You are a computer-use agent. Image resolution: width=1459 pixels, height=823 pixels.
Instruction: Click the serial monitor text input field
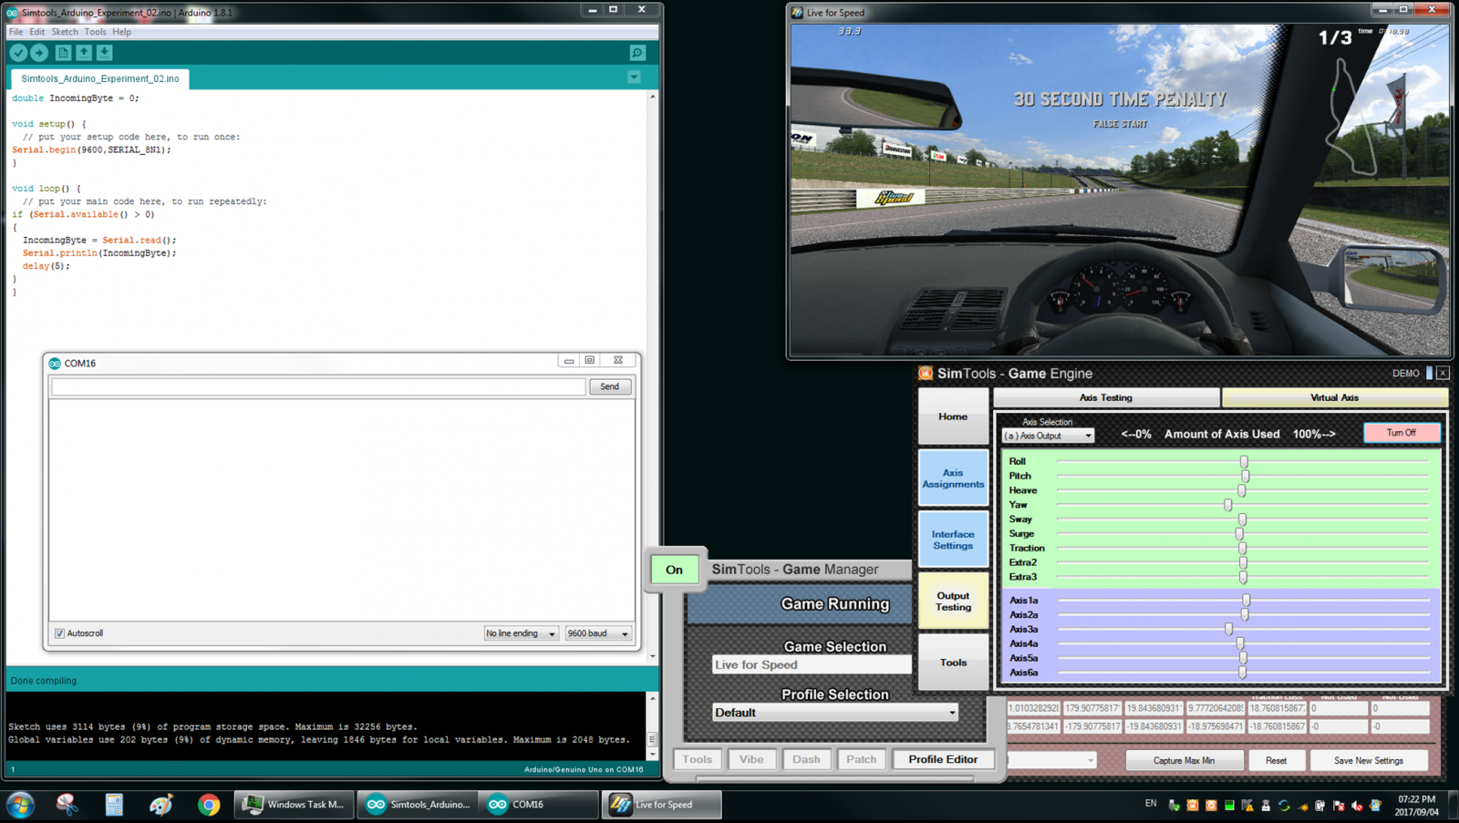click(x=318, y=386)
